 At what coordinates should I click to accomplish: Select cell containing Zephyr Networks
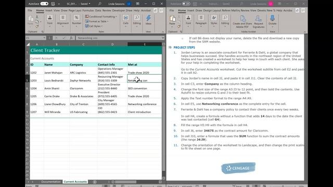[83, 78]
